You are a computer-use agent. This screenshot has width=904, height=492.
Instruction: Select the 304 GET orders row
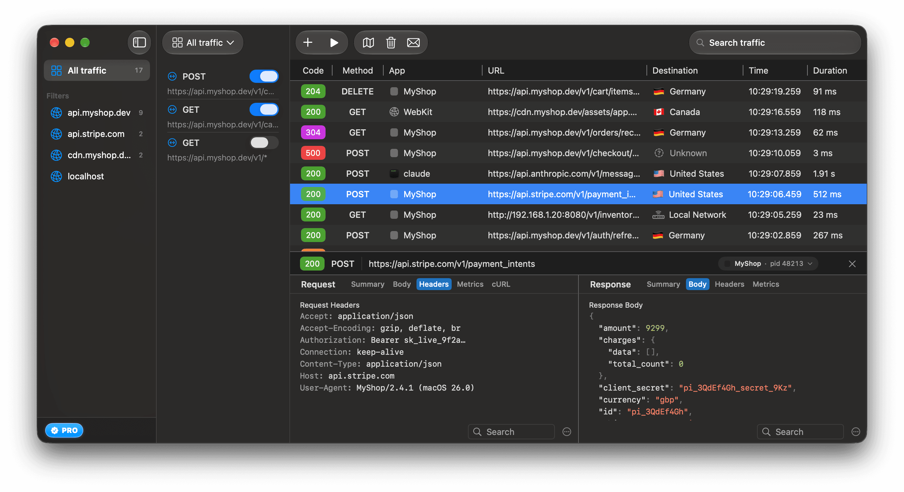578,133
